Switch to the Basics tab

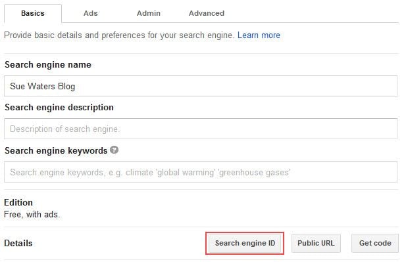point(33,13)
